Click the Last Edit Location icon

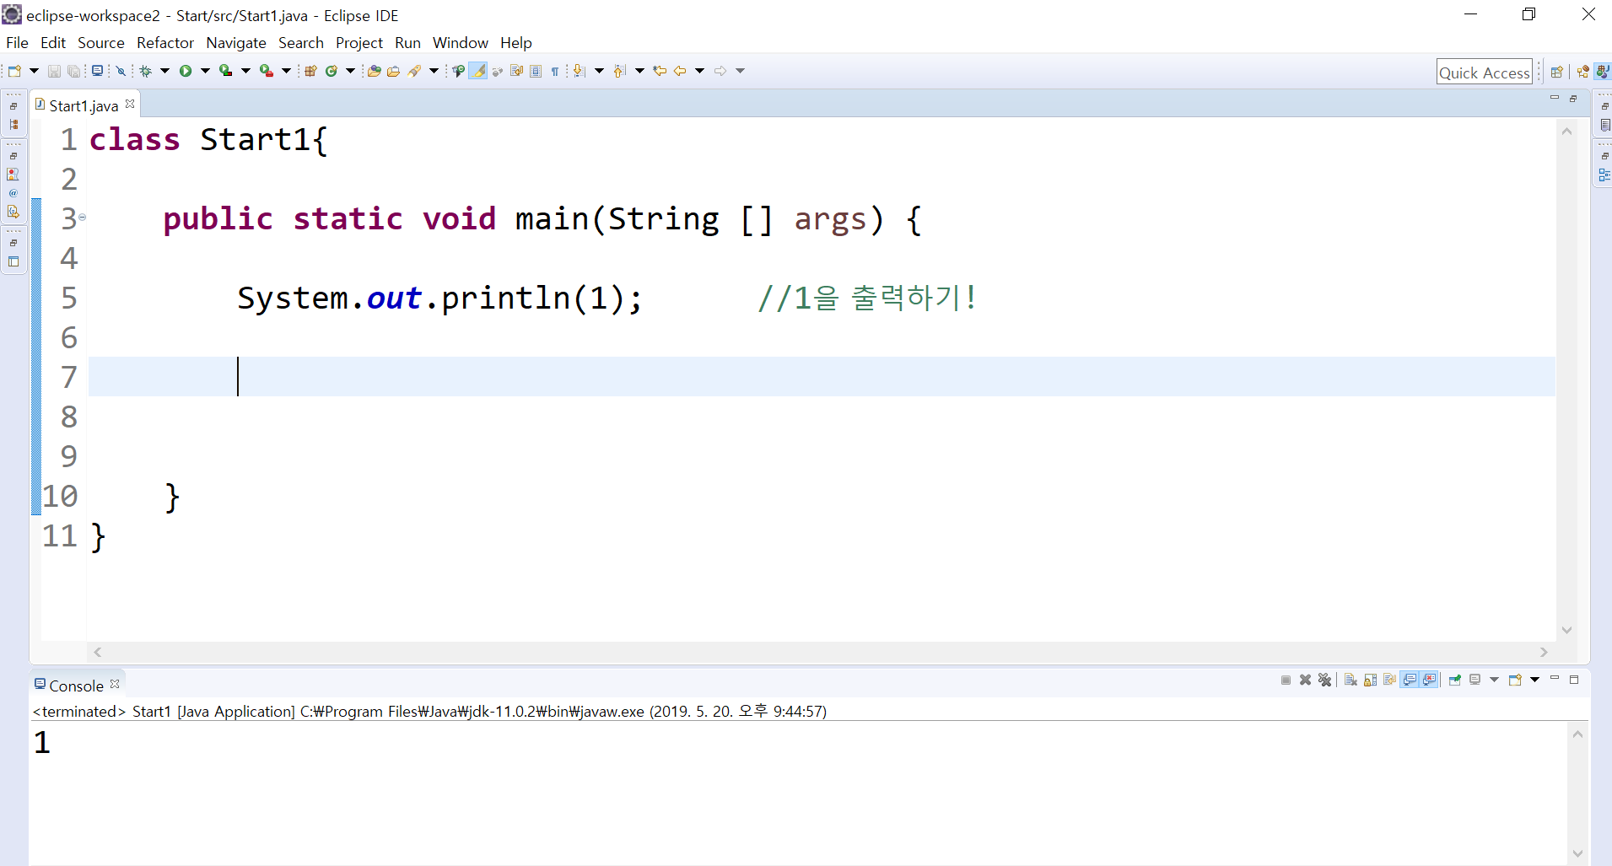tap(660, 71)
